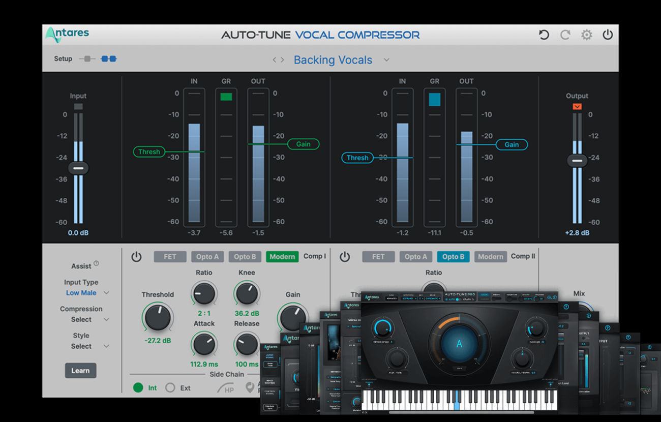
Task: Click the Natural Vibrato knob in Auto-Tune Pro
Action: pos(522,358)
